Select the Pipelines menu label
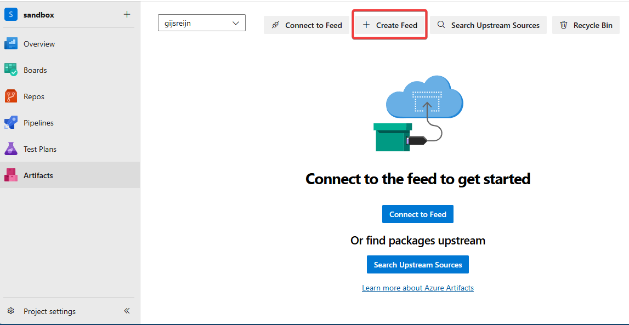629x325 pixels. tap(38, 123)
